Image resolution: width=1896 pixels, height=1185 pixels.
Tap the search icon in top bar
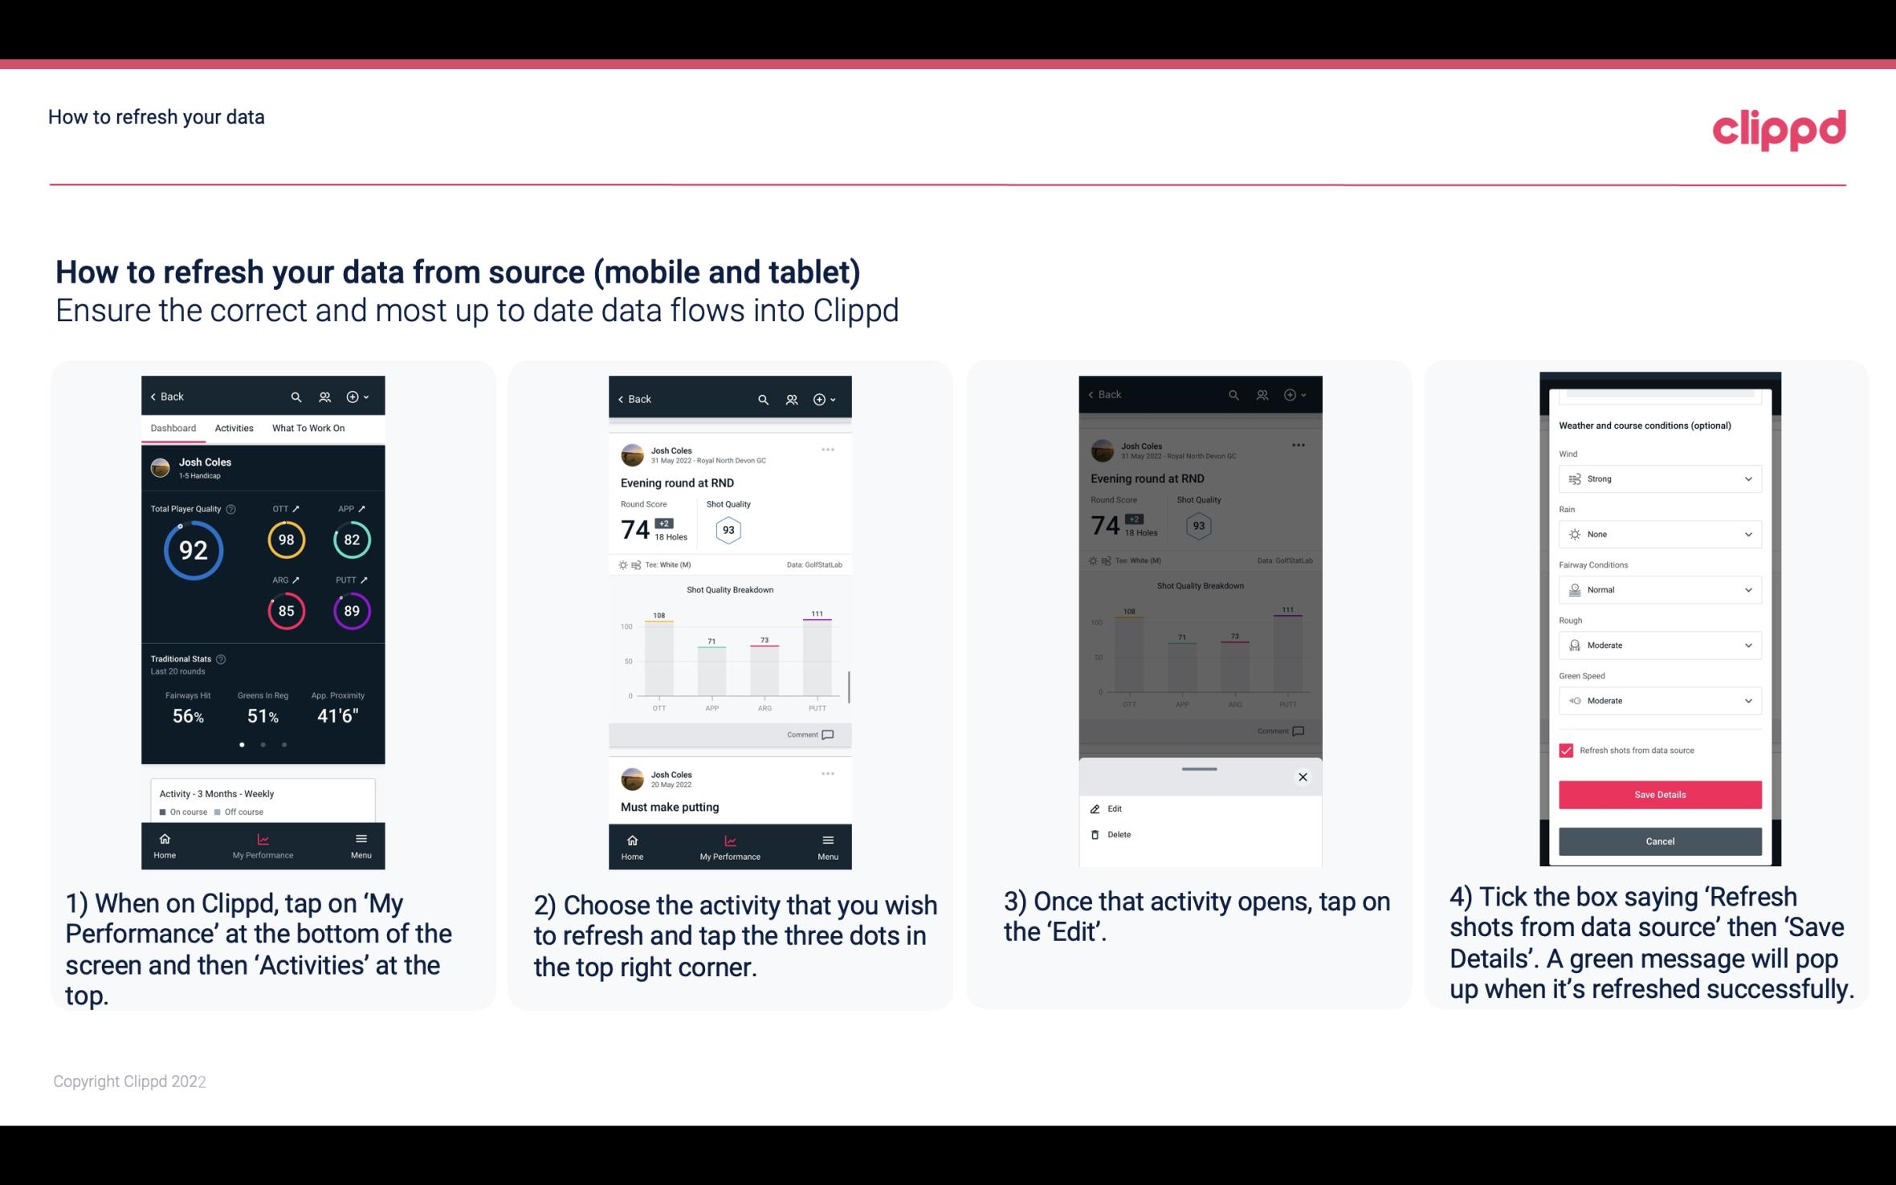pyautogui.click(x=296, y=396)
